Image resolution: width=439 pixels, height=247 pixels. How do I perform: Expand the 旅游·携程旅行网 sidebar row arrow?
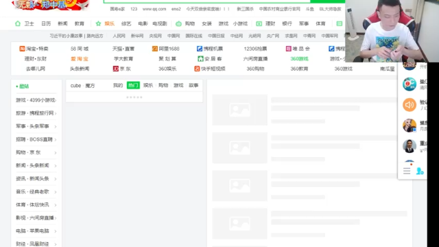(x=56, y=113)
